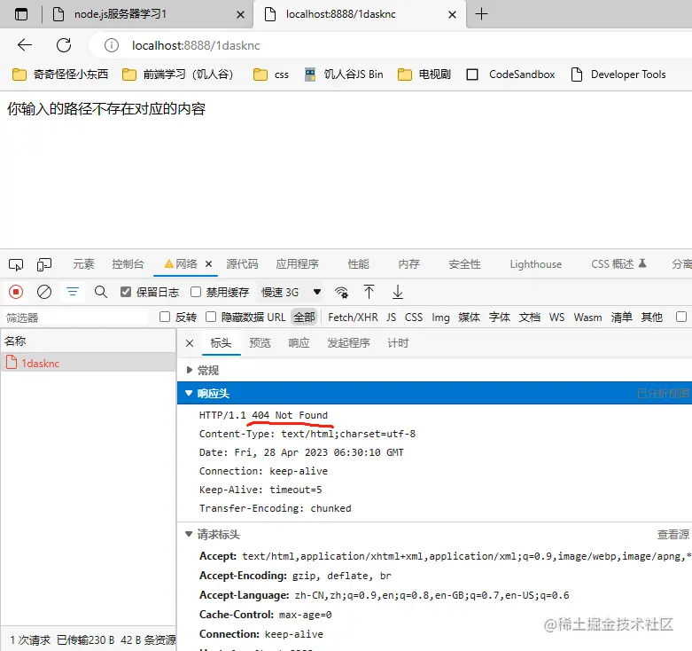692x651 pixels.
Task: Open the tab actions menu icon
Action: [x=20, y=14]
